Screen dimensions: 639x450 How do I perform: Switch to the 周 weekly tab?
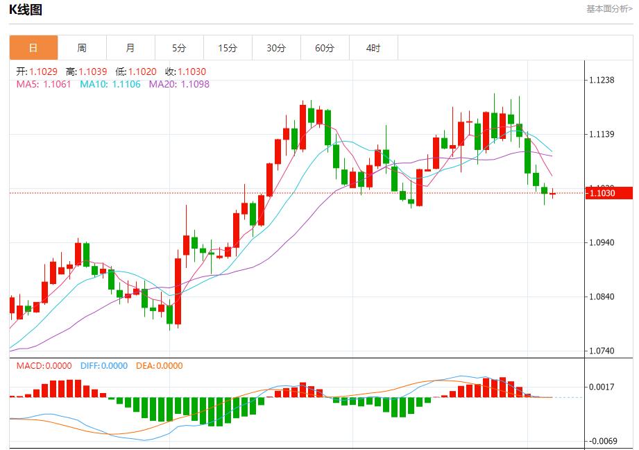click(x=82, y=48)
